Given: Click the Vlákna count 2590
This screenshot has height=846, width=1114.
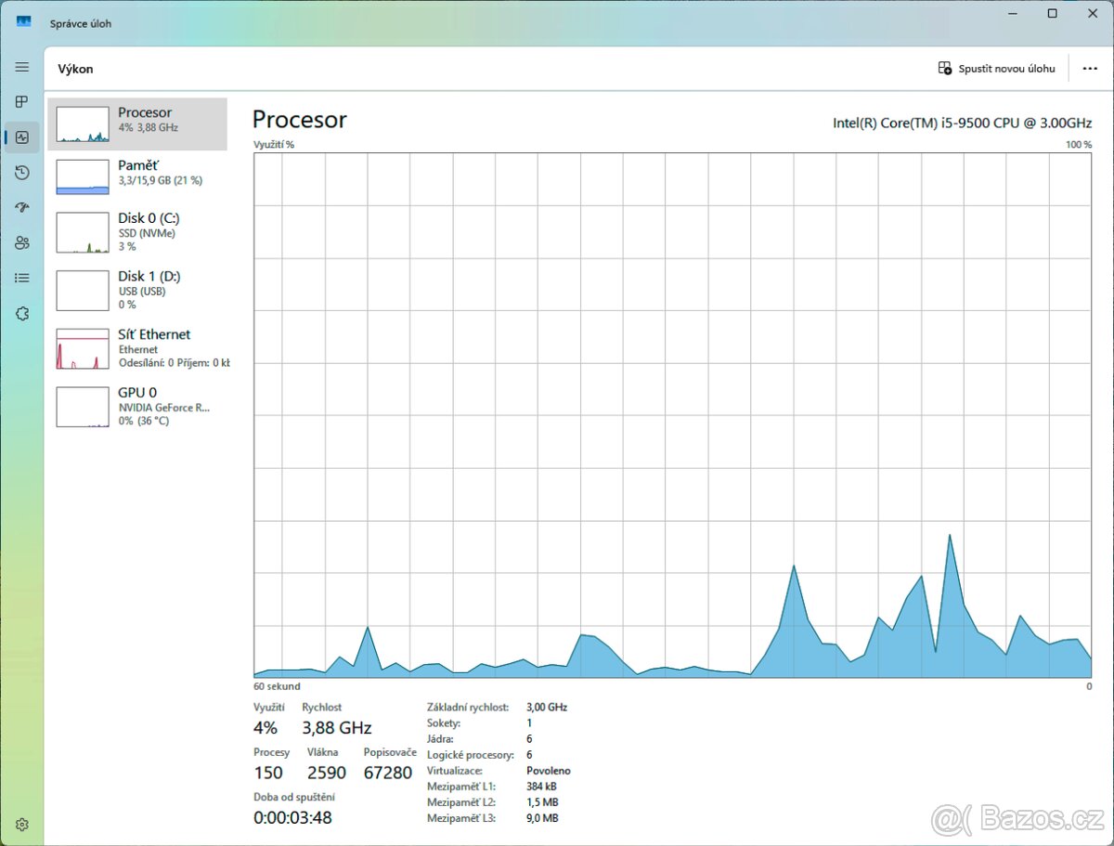Looking at the screenshot, I should tap(326, 773).
